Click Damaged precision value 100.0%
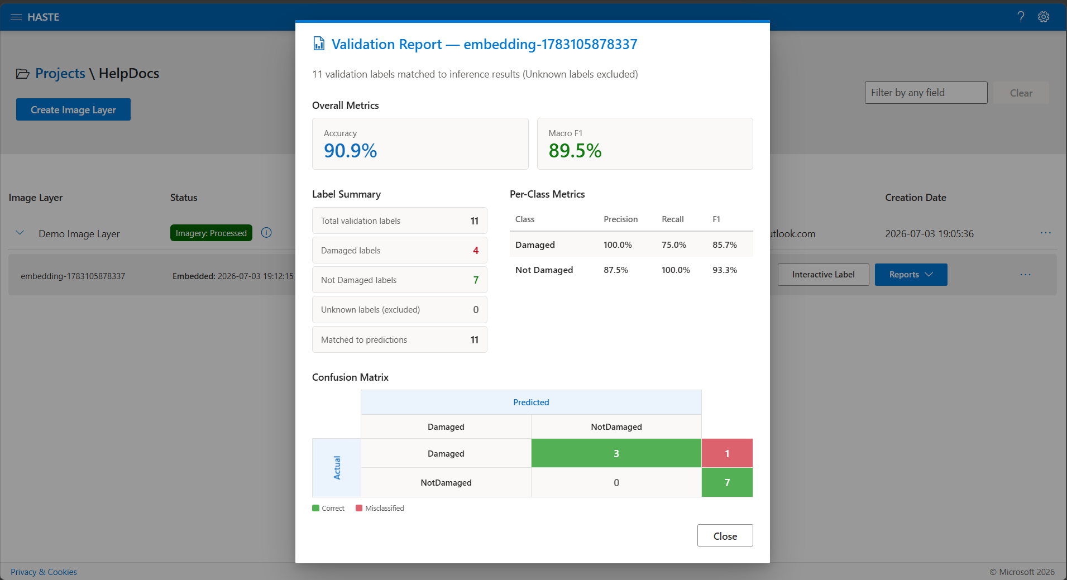The height and width of the screenshot is (580, 1067). tap(618, 245)
